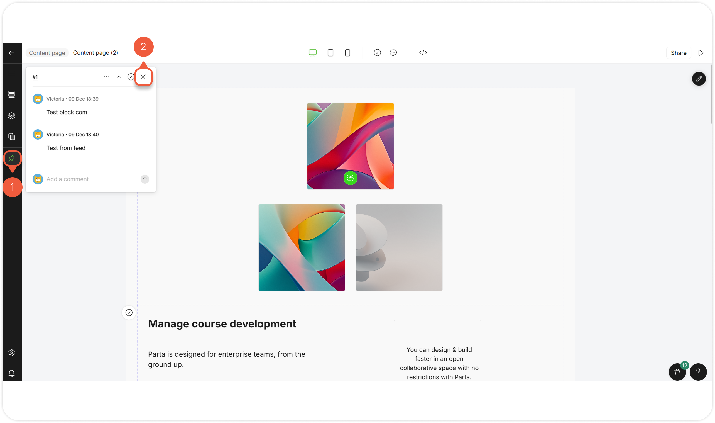Select the Content page (2) tab
Viewport: 715px width, 423px height.
click(x=96, y=53)
